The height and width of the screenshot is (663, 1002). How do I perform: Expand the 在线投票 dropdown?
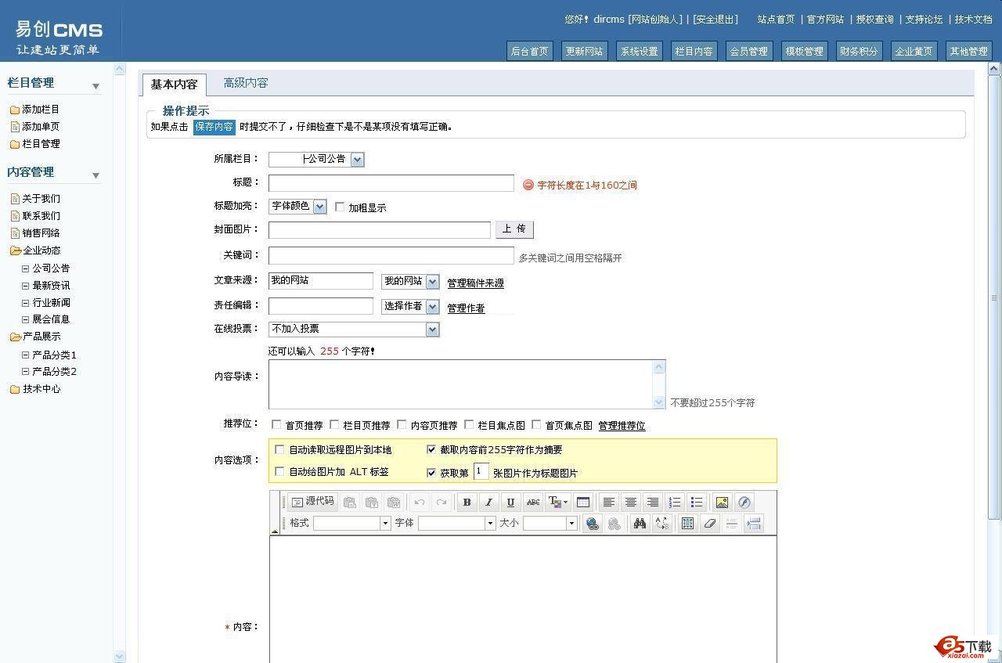tap(432, 330)
